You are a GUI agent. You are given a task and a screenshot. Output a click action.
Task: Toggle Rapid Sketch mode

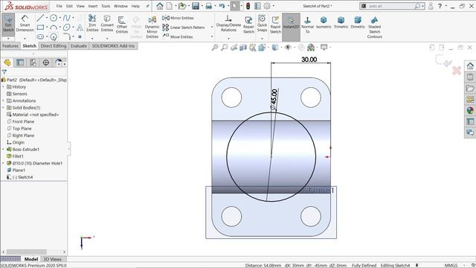[x=275, y=25]
